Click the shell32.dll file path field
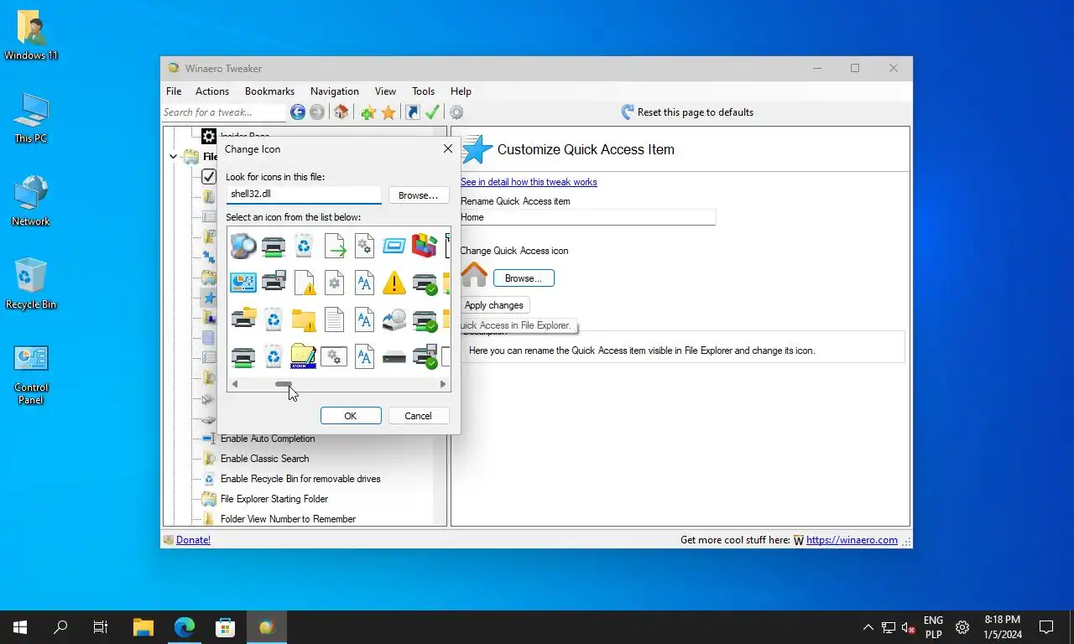The height and width of the screenshot is (644, 1074). (x=304, y=195)
